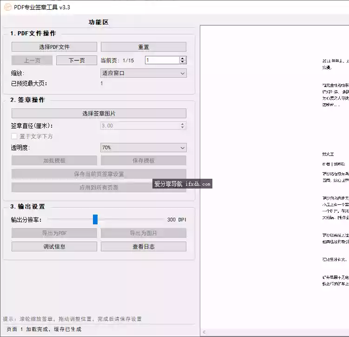
Task: Click left arrow of horizontal preview scrollbar
Action: 204,332
